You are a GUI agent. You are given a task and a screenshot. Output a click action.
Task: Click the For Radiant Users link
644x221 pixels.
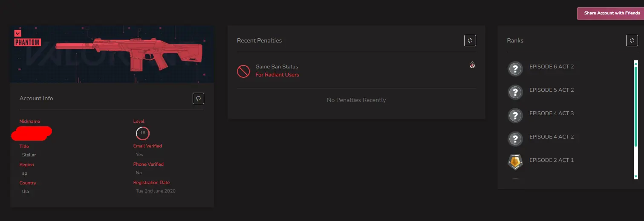(x=277, y=75)
